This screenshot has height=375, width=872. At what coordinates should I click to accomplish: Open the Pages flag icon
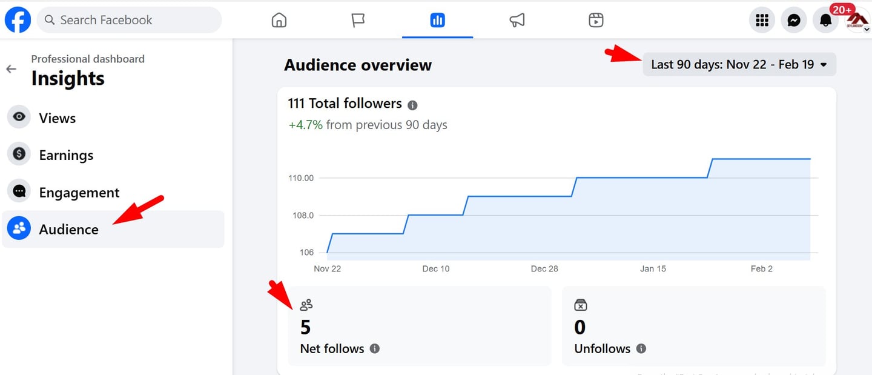pyautogui.click(x=358, y=20)
